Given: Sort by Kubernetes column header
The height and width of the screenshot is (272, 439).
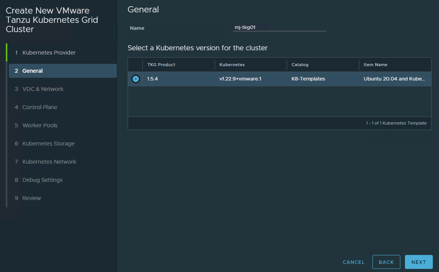Looking at the screenshot, I should (x=232, y=65).
